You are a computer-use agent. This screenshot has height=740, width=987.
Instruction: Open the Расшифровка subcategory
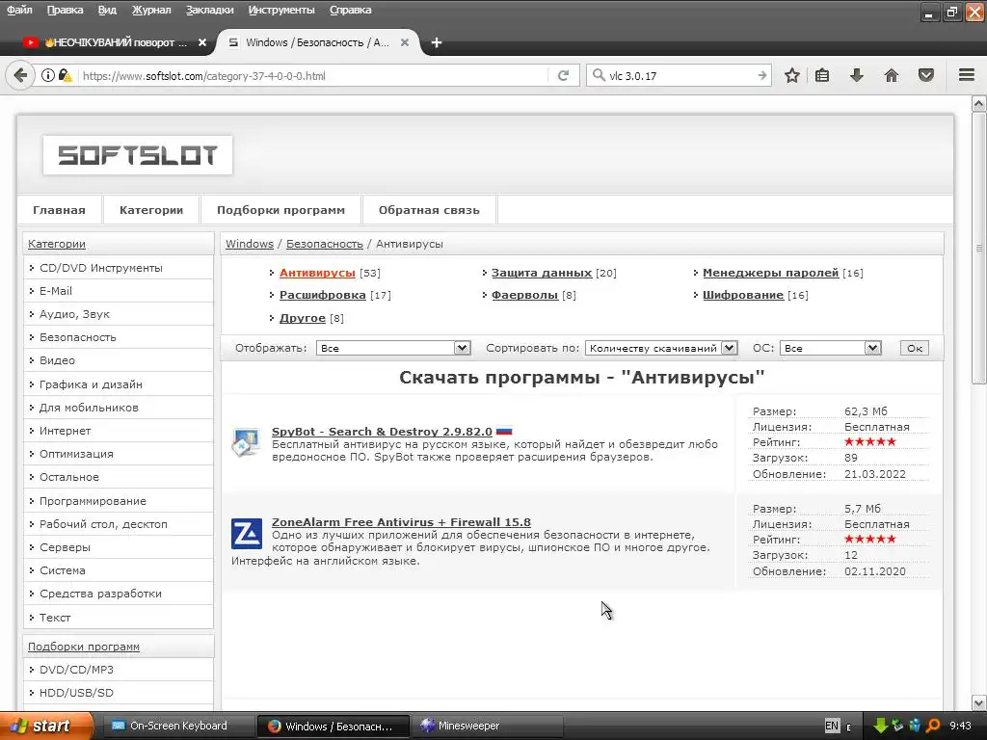322,295
